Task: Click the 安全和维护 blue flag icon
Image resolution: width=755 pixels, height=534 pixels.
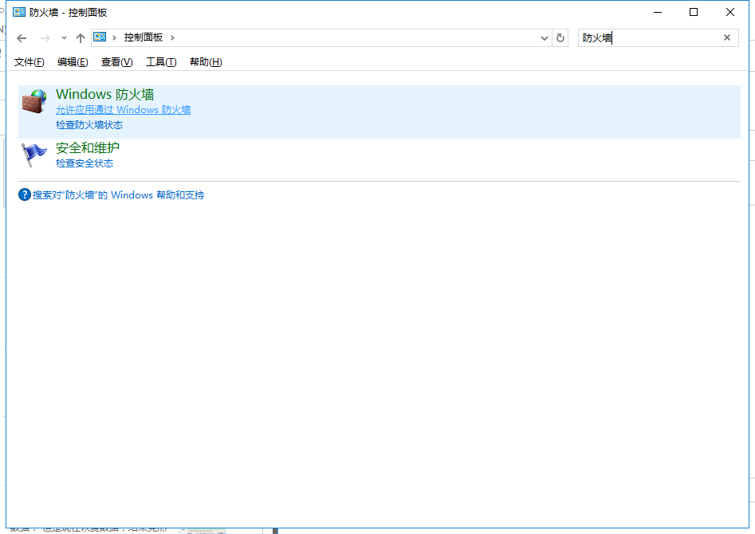Action: point(33,155)
